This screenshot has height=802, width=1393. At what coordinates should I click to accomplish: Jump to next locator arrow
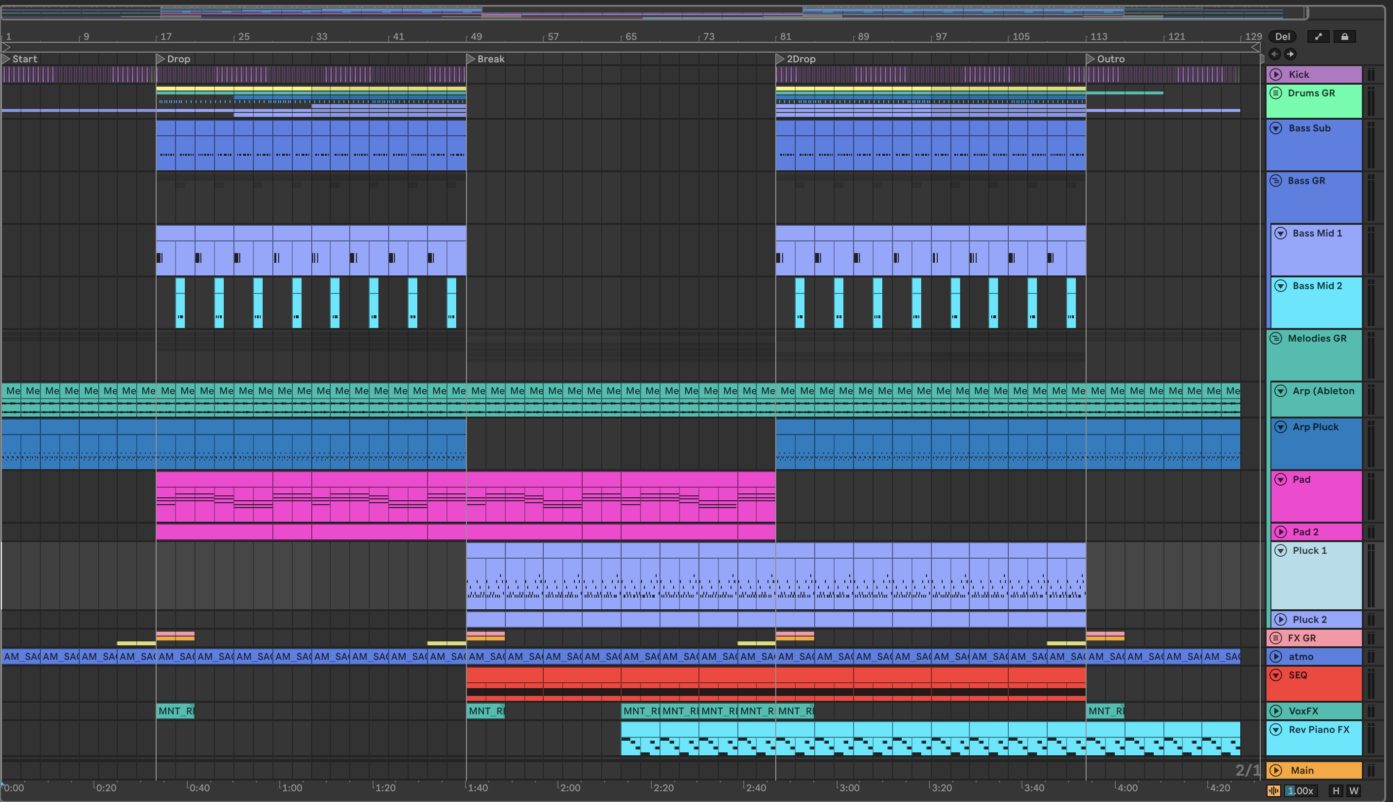[x=1290, y=54]
